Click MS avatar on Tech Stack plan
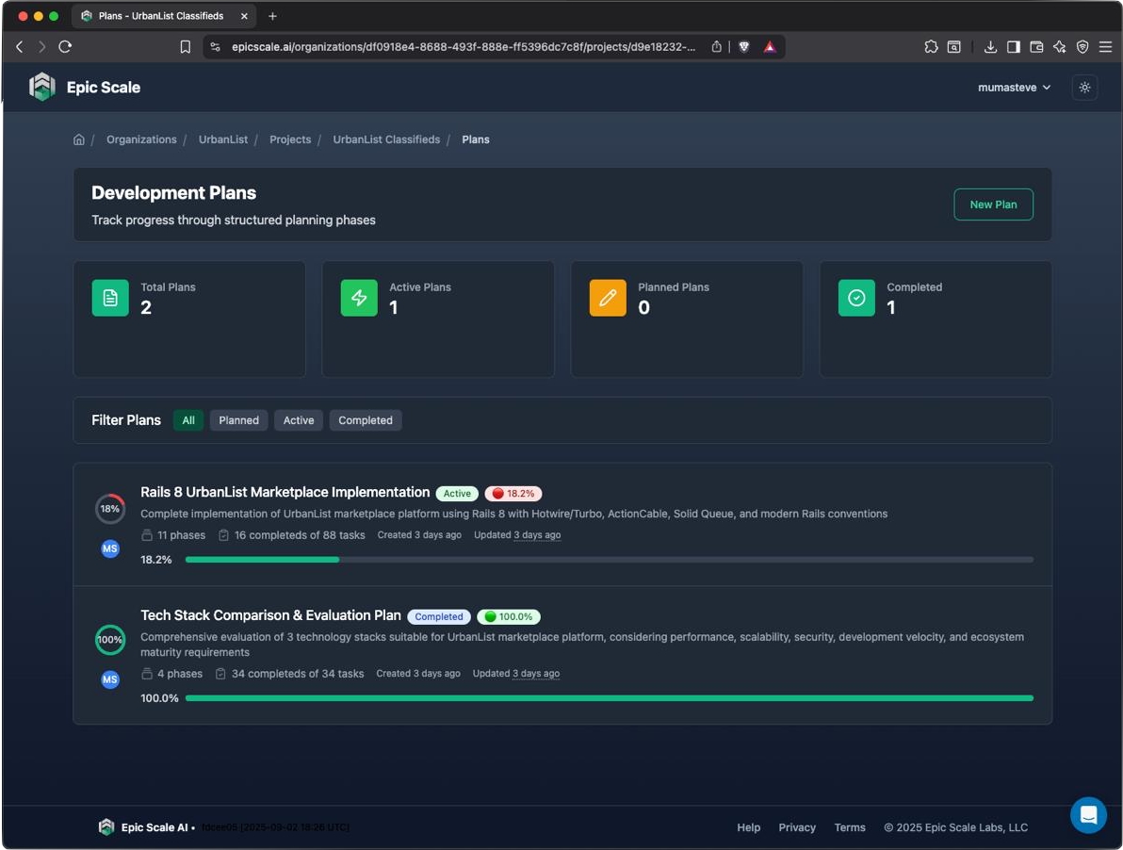The width and height of the screenshot is (1123, 850). click(109, 679)
